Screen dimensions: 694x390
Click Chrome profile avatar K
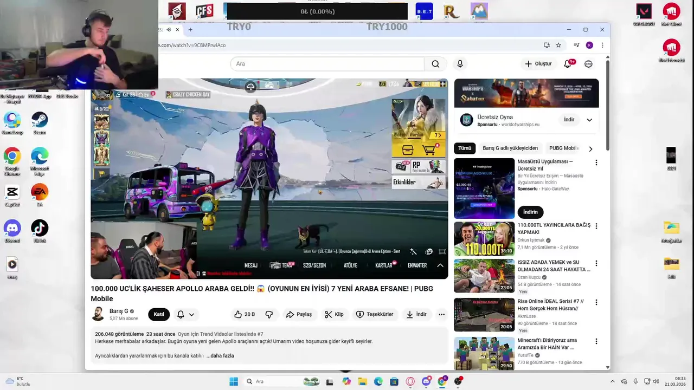coord(589,45)
